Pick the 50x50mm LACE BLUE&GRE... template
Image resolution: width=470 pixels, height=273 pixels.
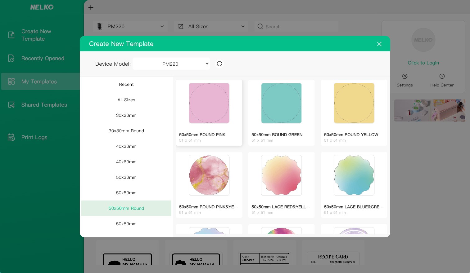click(354, 185)
